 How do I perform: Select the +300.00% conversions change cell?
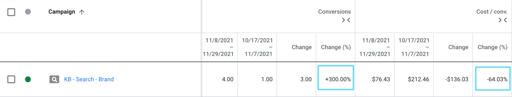[336, 78]
